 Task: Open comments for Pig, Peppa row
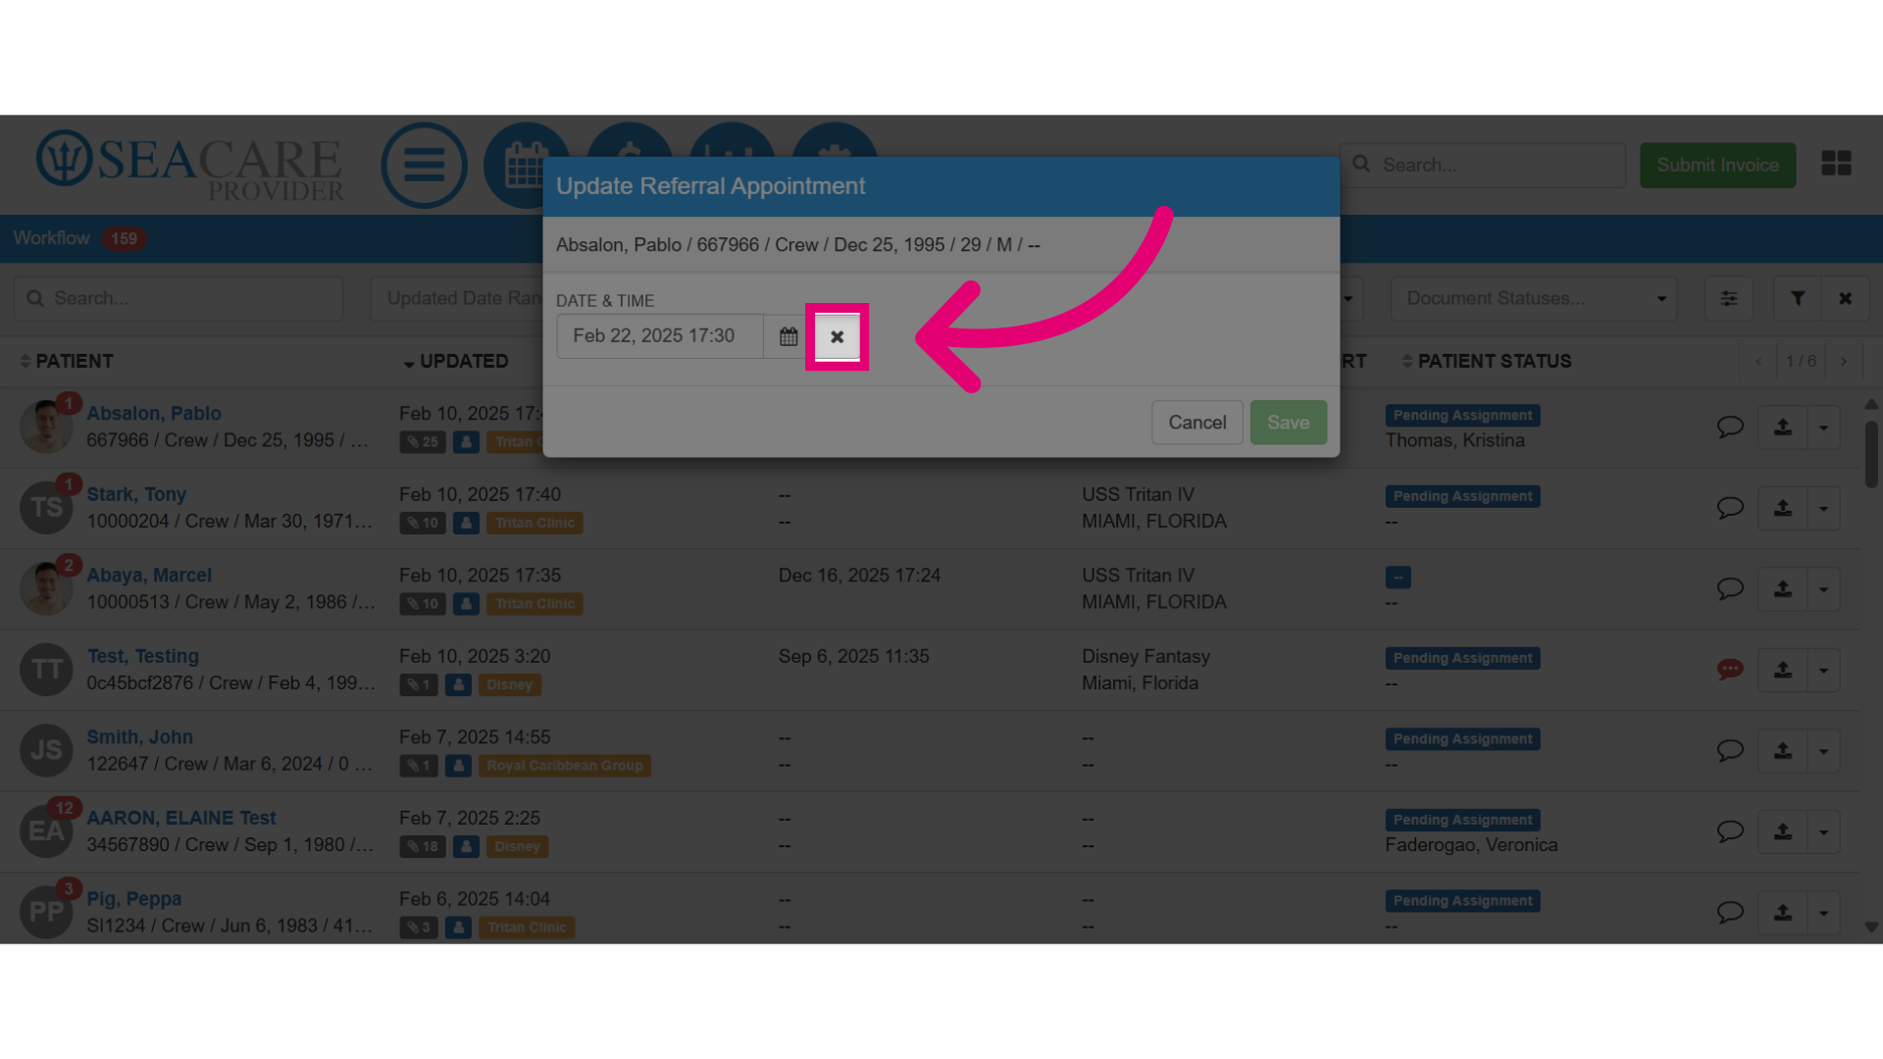1730,912
